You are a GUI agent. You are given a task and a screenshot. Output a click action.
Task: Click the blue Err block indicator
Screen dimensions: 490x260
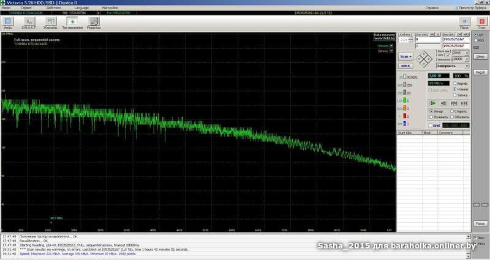405,124
